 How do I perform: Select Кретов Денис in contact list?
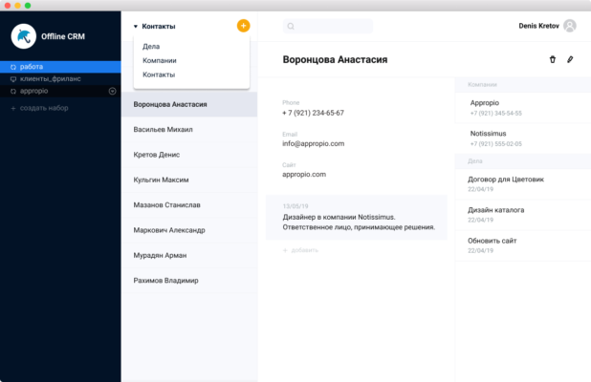point(158,154)
